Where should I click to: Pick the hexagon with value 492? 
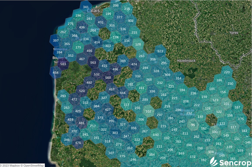tap(89, 82)
